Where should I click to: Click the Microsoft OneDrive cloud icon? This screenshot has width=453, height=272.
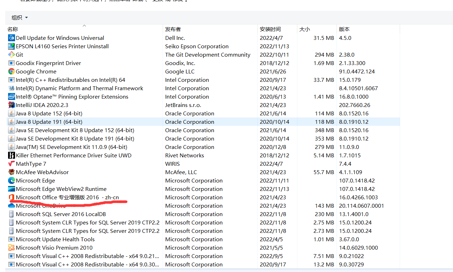click(x=11, y=206)
